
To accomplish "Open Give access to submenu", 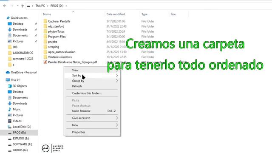I will tap(92, 118).
